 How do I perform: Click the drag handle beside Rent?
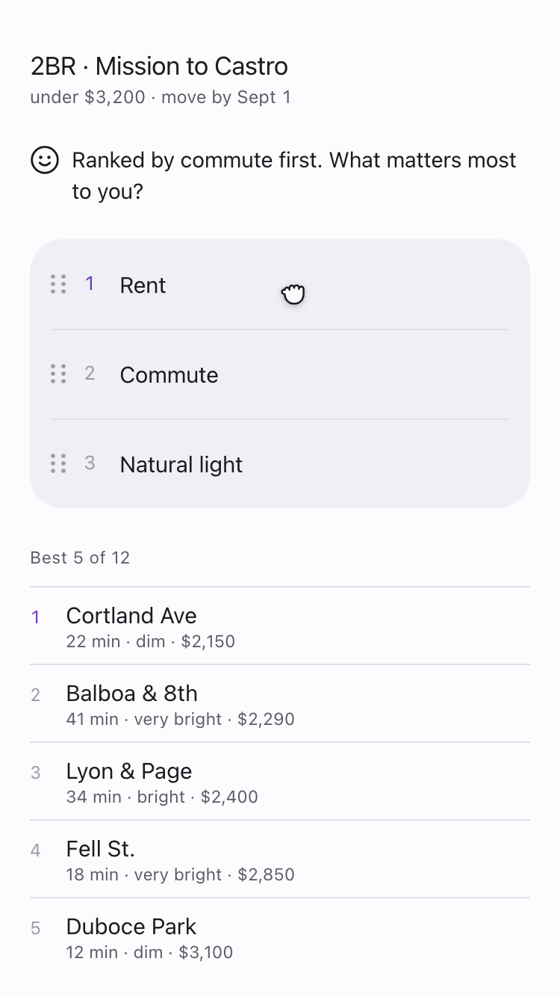point(58,284)
